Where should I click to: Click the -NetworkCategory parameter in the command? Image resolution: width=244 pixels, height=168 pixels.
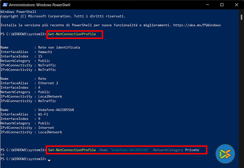pos(169,150)
